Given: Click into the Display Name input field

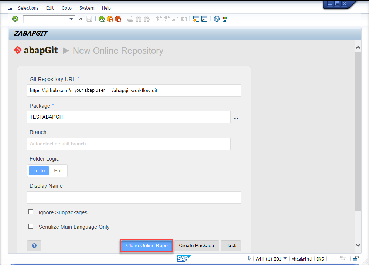Looking at the screenshot, I should point(134,198).
